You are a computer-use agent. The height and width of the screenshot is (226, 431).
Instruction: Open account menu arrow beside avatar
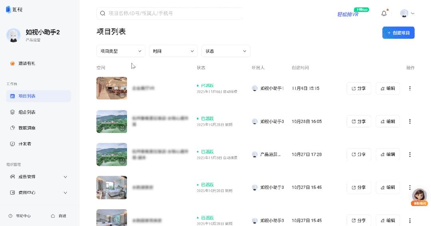413,13
